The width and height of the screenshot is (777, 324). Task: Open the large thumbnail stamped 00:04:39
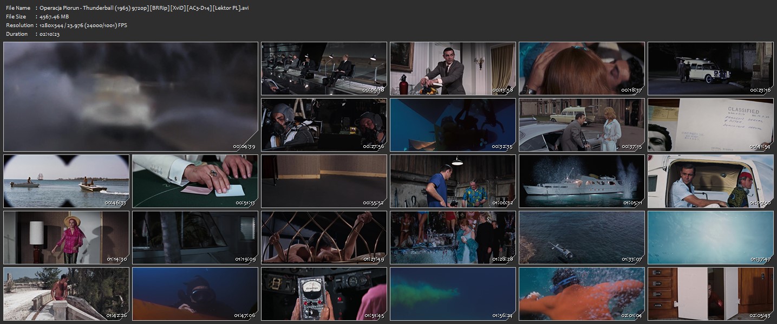point(130,97)
